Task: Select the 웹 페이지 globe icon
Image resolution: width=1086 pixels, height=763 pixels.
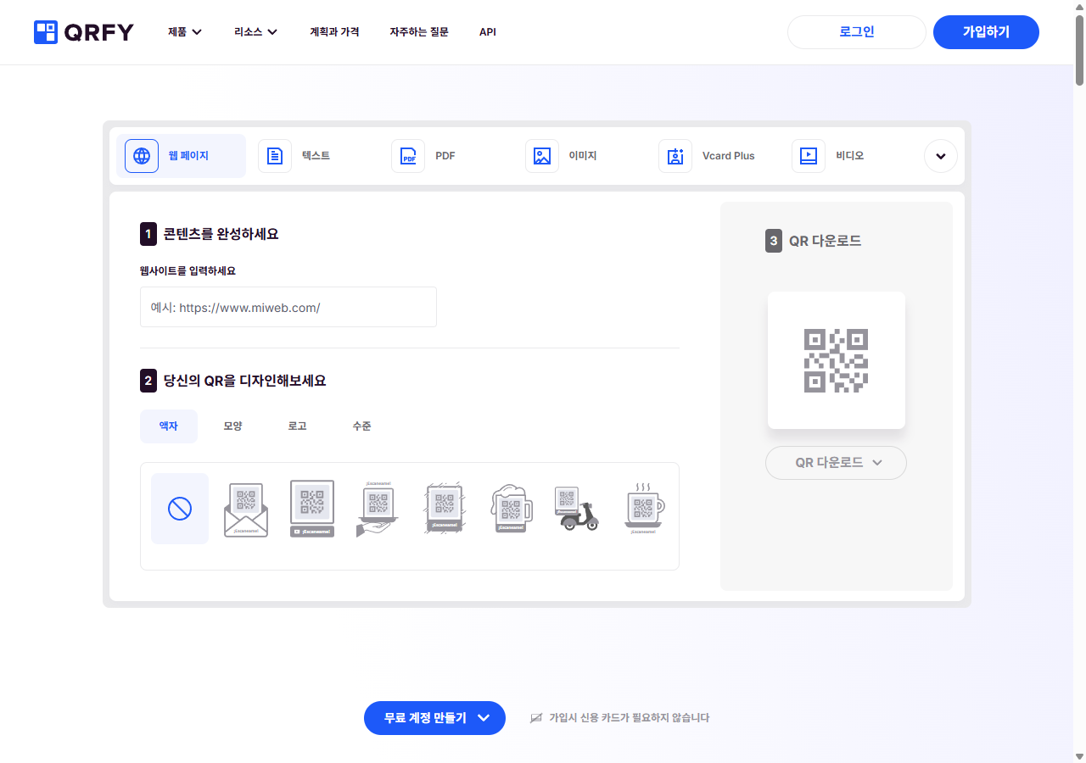Action: [x=141, y=155]
